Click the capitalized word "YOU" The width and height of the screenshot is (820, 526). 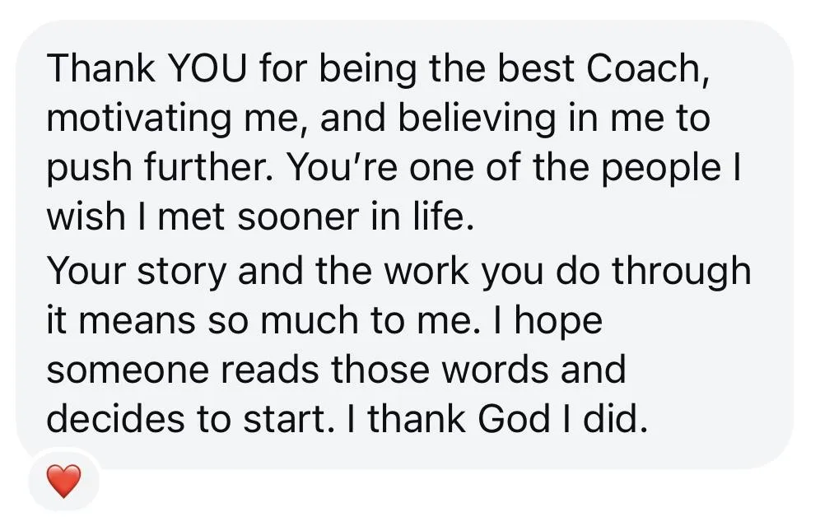coord(207,71)
